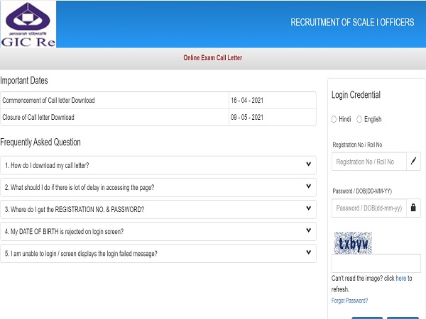
Task: Click the txbyw captcha image
Action: click(354, 243)
